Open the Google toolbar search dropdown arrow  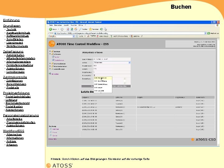tap(74, 36)
